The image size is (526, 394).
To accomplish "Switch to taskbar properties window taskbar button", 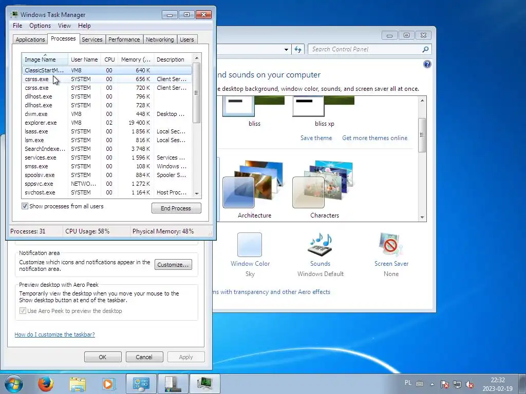I will pyautogui.click(x=173, y=384).
